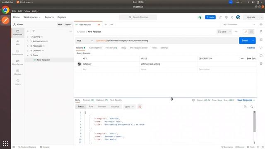This screenshot has width=265, height=149.
Task: Click the Invite button
Action: coord(210,17)
